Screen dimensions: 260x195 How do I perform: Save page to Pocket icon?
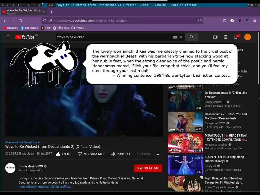click(x=224, y=21)
